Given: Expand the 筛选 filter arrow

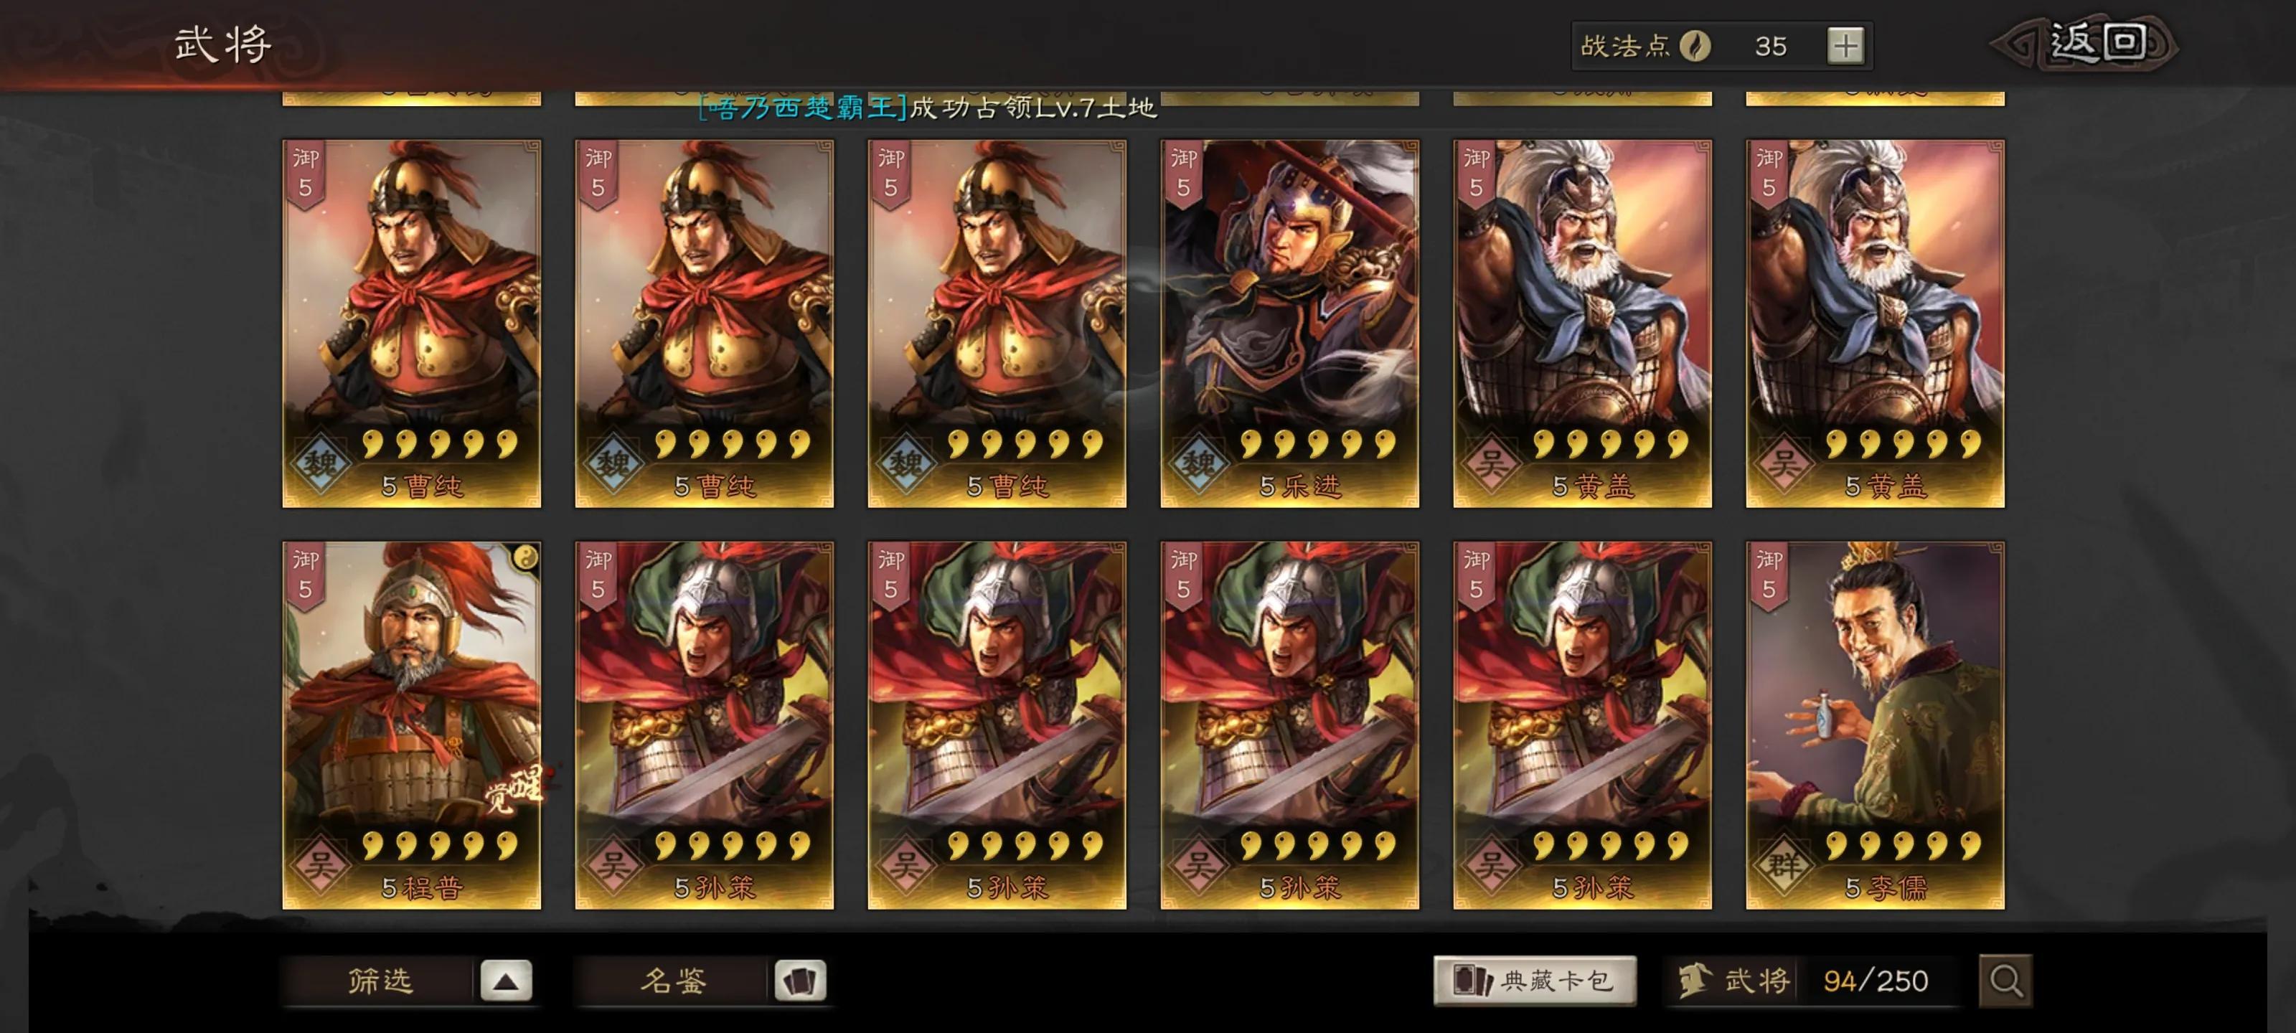Looking at the screenshot, I should pos(507,981).
